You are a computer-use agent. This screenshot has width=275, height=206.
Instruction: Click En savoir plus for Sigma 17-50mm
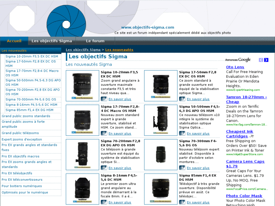(198, 99)
